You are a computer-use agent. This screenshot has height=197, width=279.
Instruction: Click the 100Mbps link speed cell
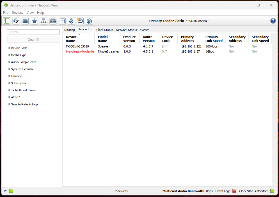212,46
